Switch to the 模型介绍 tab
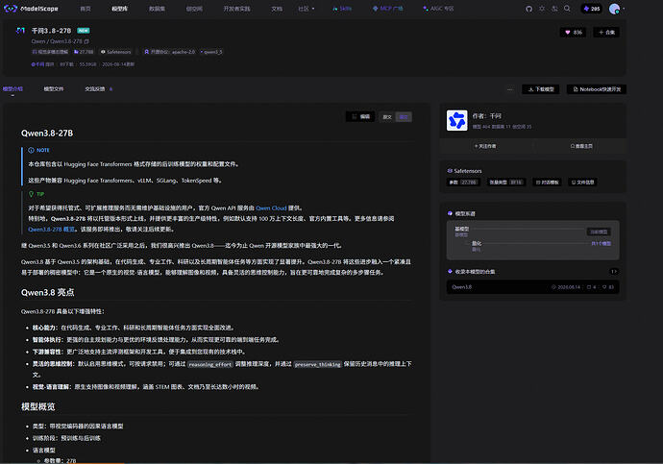 12,89
